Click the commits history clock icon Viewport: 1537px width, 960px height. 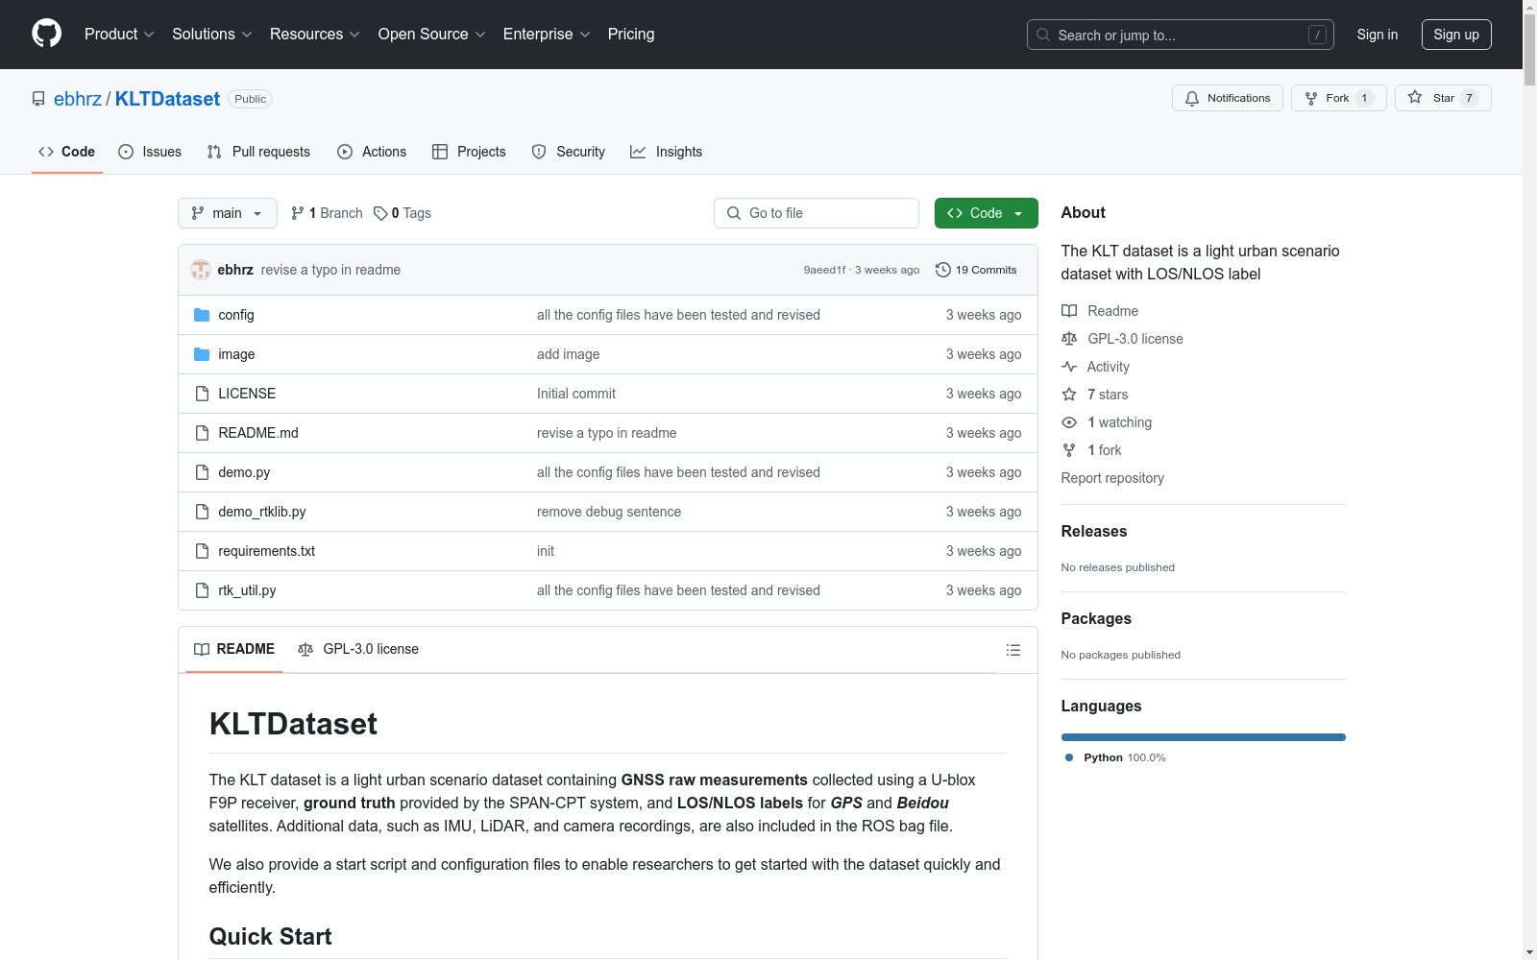click(943, 270)
